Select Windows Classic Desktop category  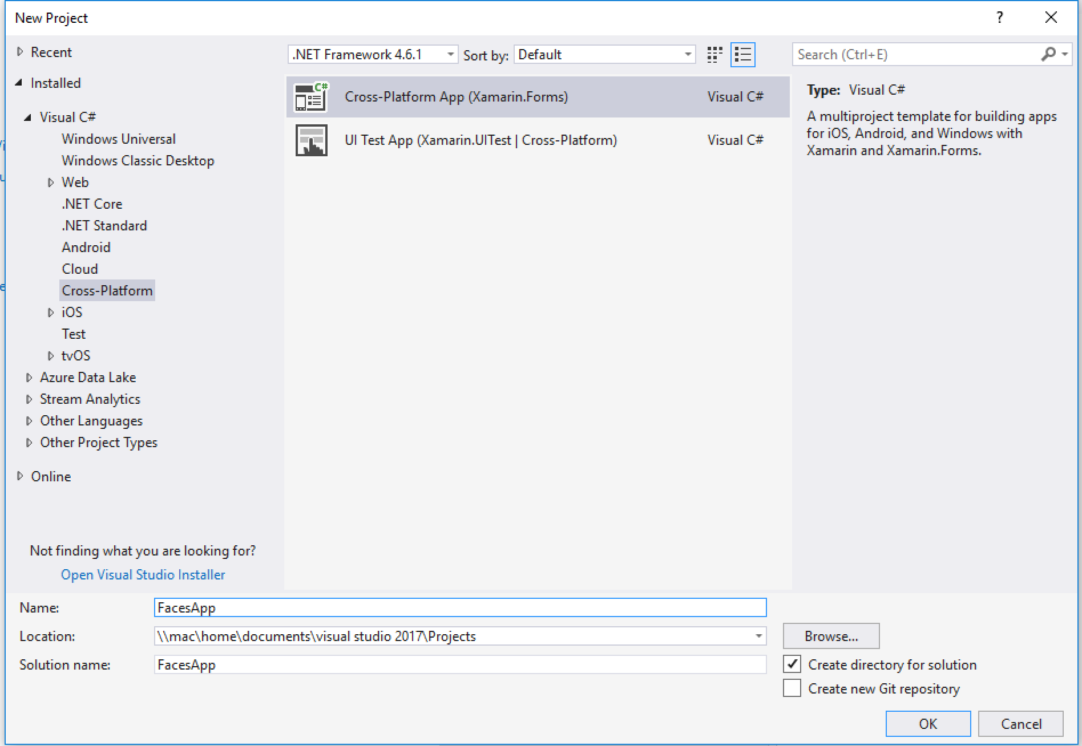click(138, 160)
